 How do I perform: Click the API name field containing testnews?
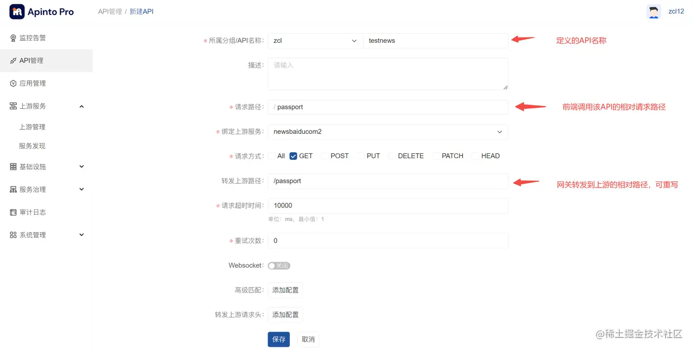[436, 41]
